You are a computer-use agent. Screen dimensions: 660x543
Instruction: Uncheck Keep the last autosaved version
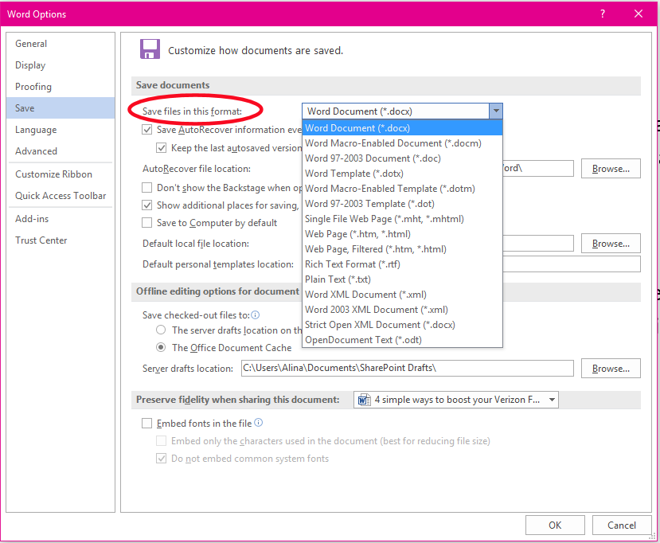point(161,148)
